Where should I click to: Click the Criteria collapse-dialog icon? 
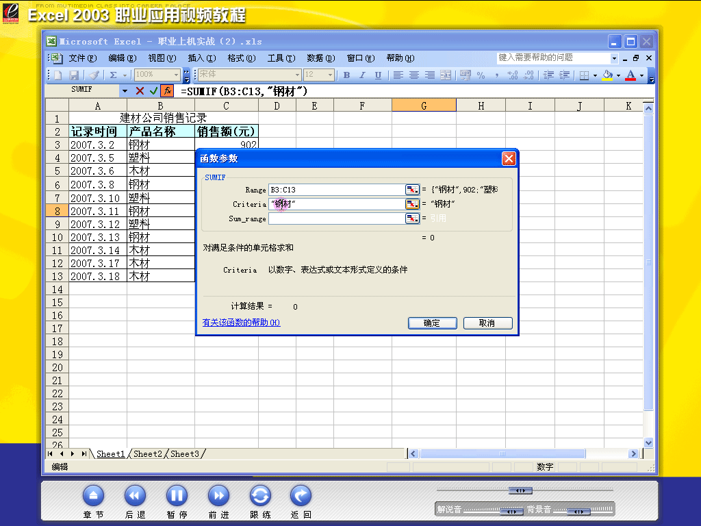[x=412, y=204]
